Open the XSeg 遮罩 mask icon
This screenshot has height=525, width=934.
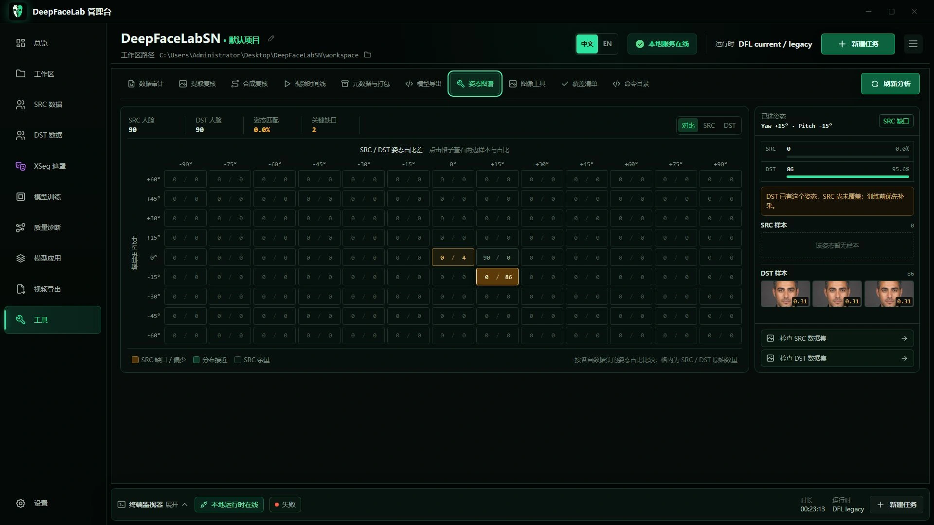(20, 166)
